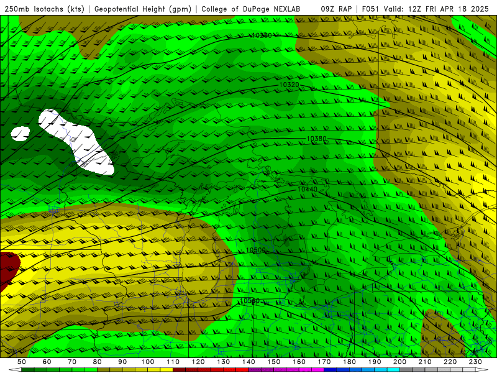Click the 230 value on the color scale

(x=475, y=362)
